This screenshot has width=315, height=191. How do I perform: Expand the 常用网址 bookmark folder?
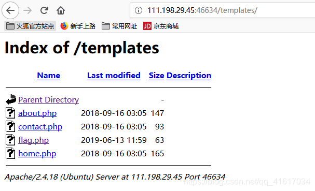click(x=119, y=26)
